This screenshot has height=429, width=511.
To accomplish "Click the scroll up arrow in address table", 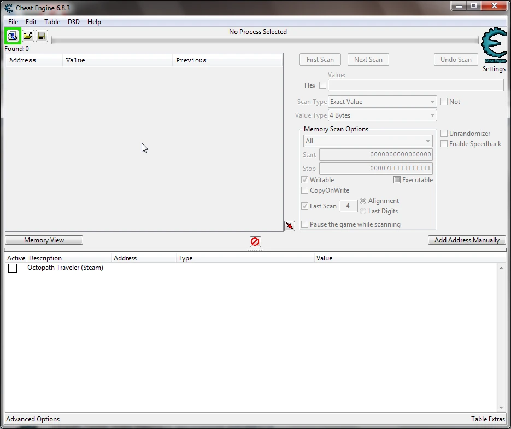I will coord(501,268).
